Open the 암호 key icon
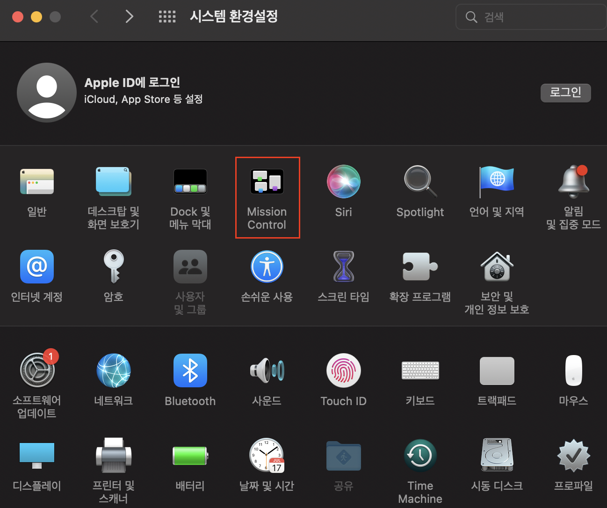The width and height of the screenshot is (607, 508). click(x=114, y=267)
